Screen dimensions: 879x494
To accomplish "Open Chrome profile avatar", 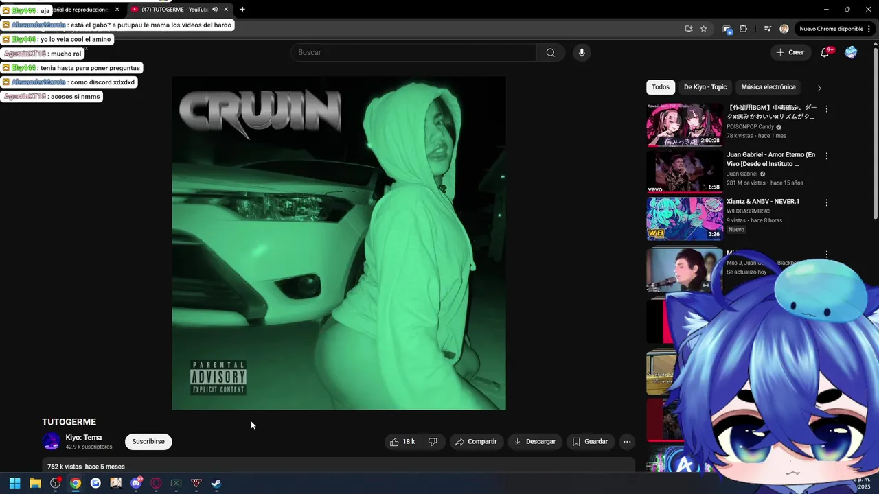I will point(784,29).
